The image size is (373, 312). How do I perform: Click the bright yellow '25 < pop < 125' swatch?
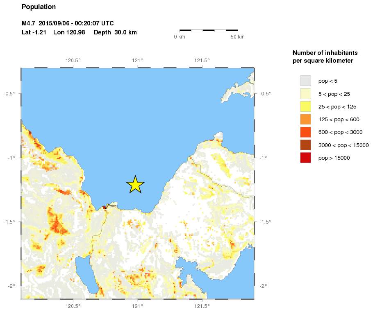click(305, 106)
